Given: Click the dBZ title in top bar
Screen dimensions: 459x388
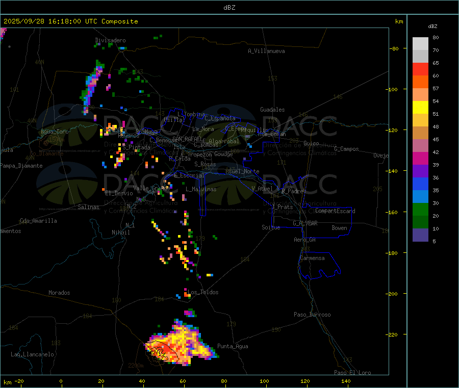Looking at the screenshot, I should click(229, 8).
